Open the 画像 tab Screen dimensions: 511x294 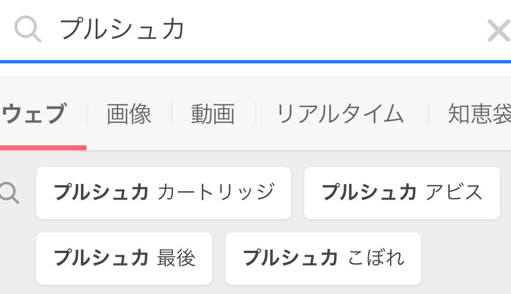click(x=129, y=114)
